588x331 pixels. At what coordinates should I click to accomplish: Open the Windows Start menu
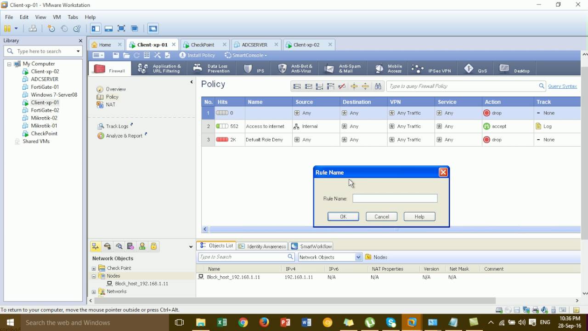[x=10, y=323]
